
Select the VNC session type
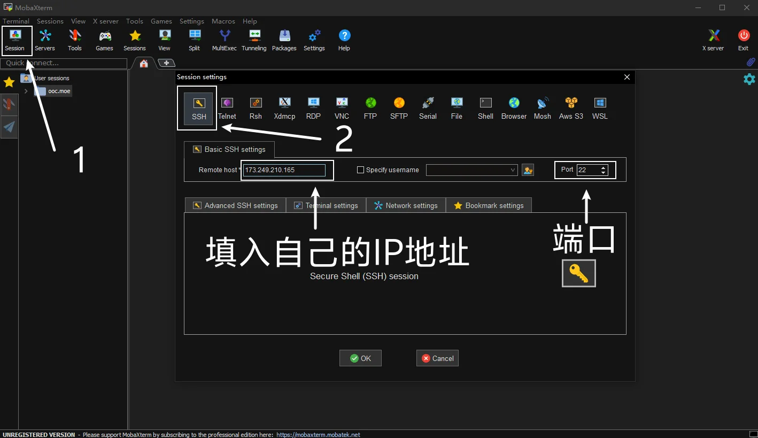pos(342,108)
